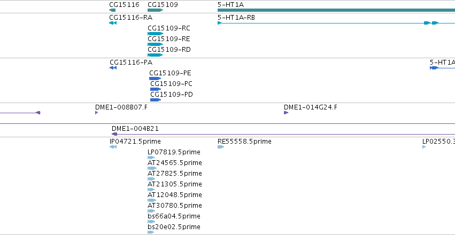Select the CG15109-PE protein glyph
Screen dimensions: 455x235
click(155, 79)
